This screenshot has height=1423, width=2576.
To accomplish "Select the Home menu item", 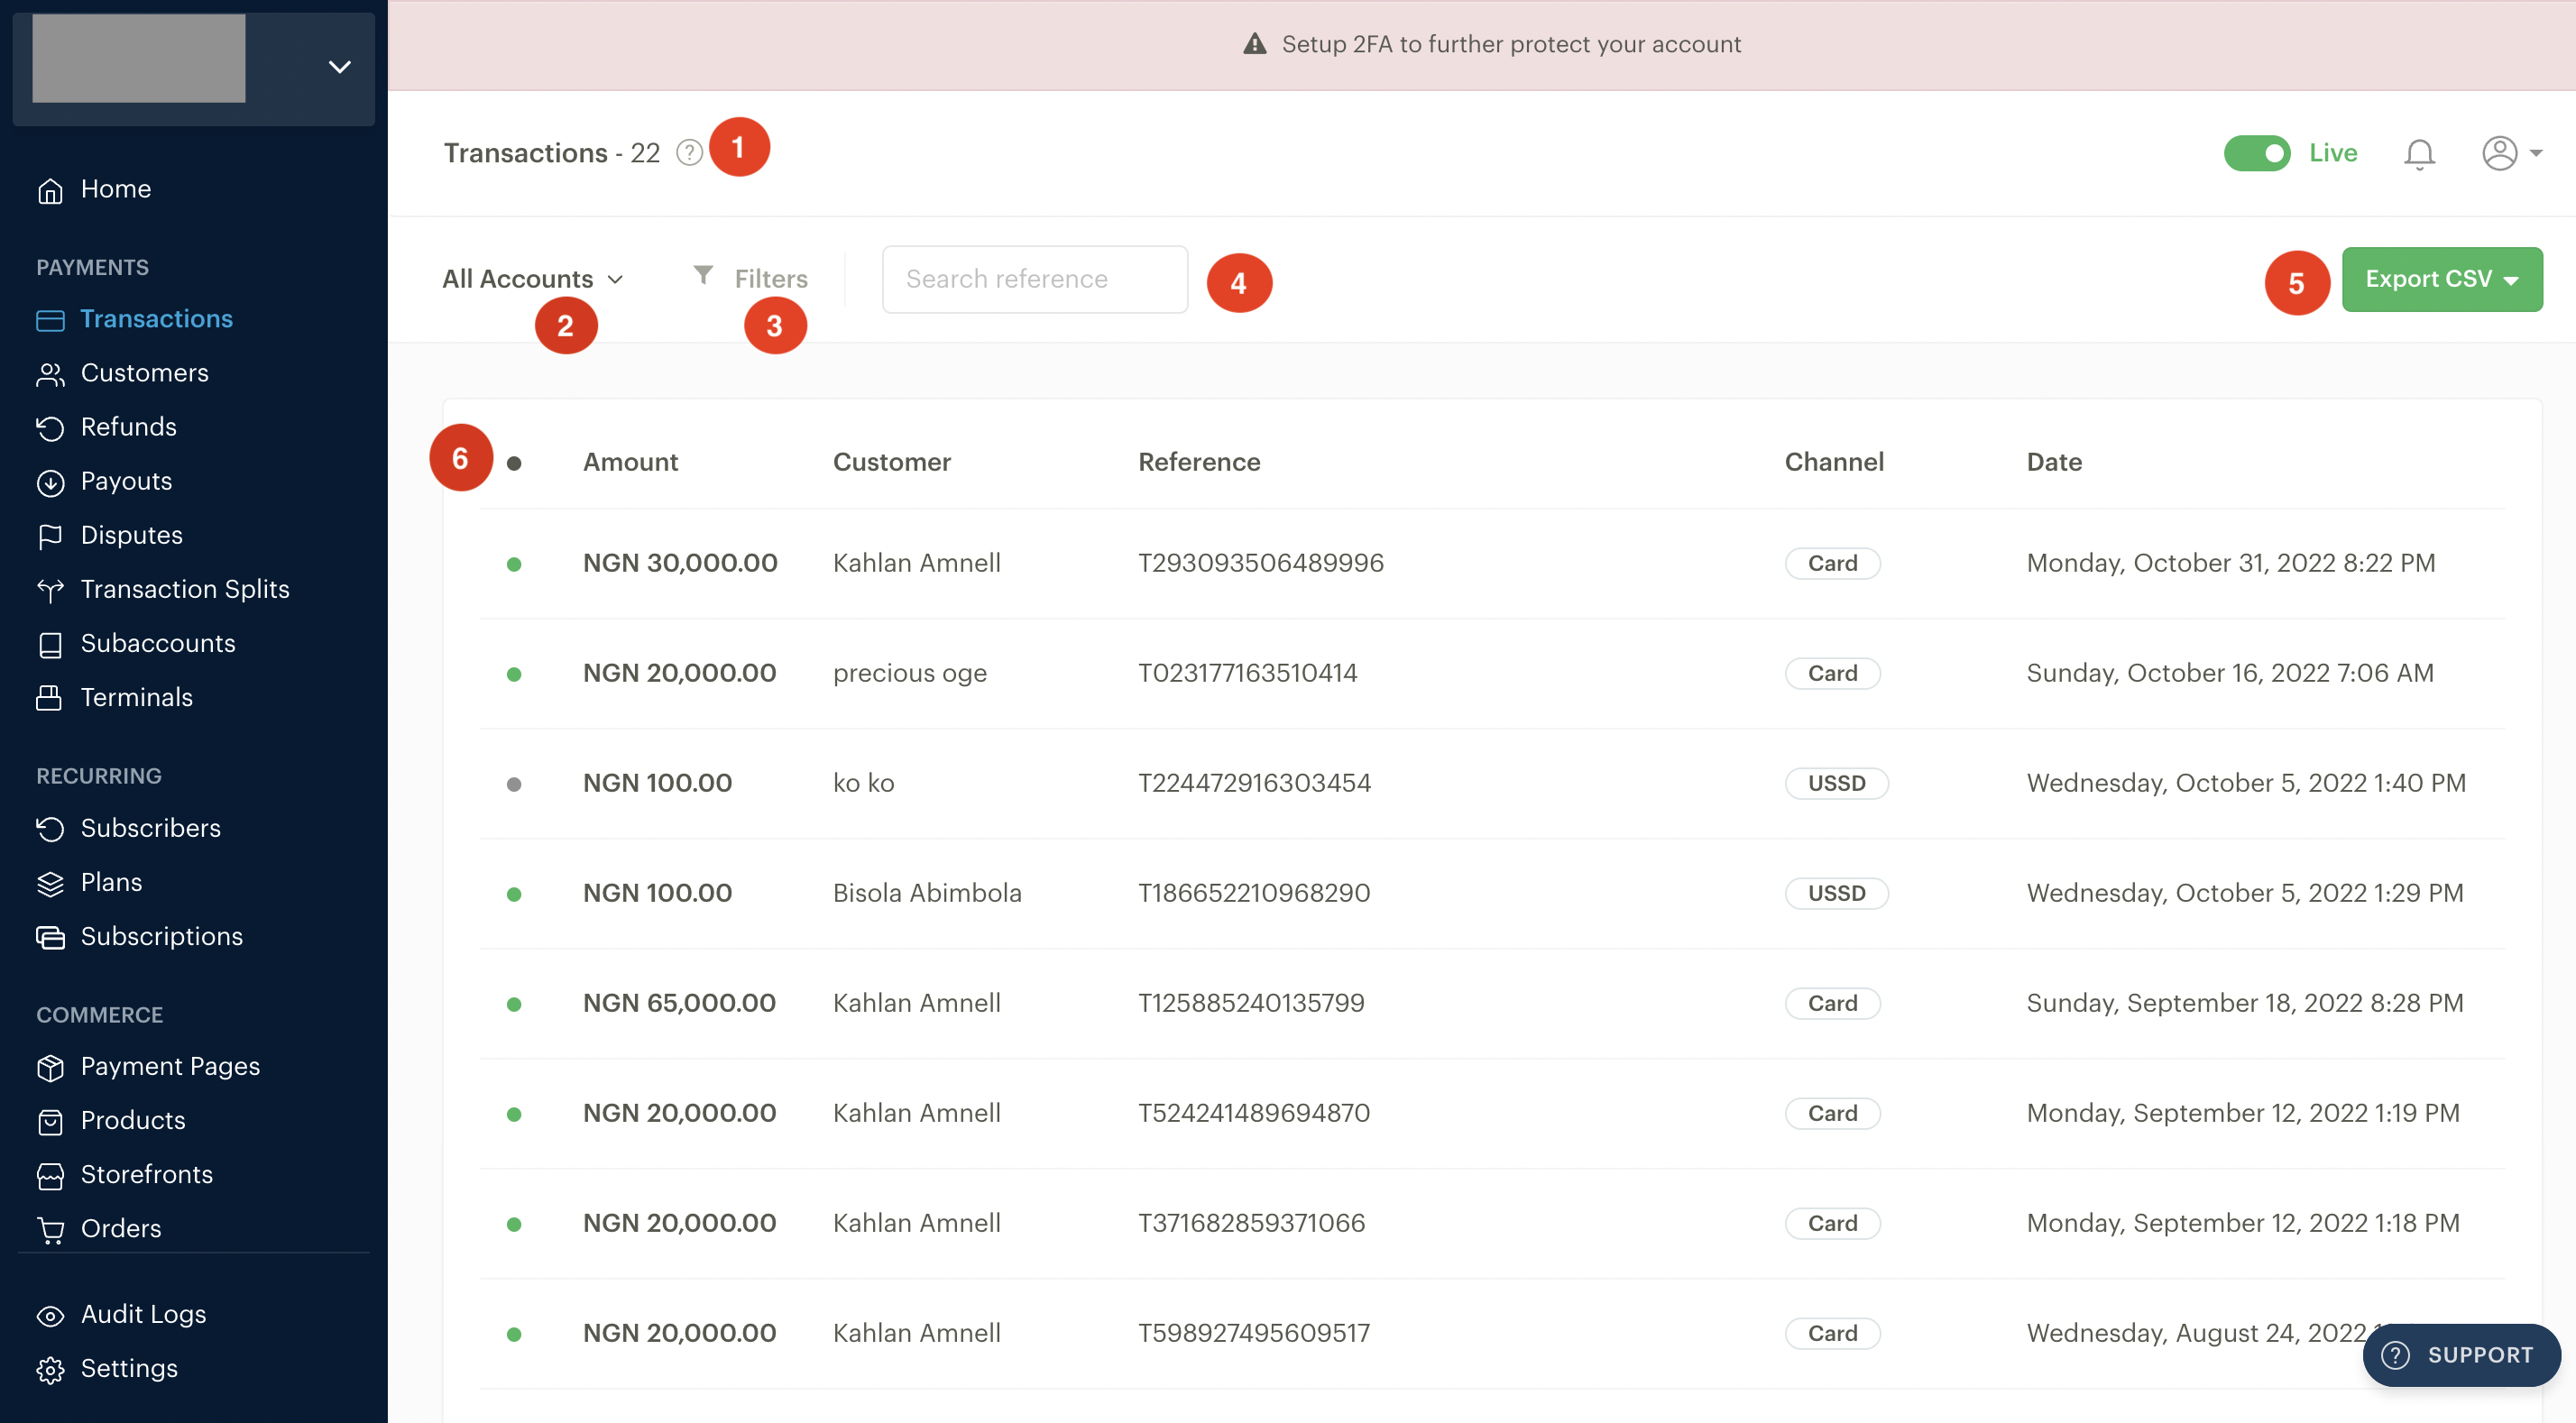I will [115, 189].
